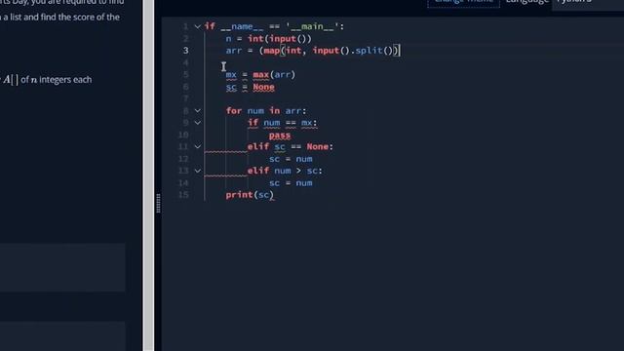Viewport: 624px width, 351px height.
Task: Click the 'sc = None' code line
Action: click(250, 87)
